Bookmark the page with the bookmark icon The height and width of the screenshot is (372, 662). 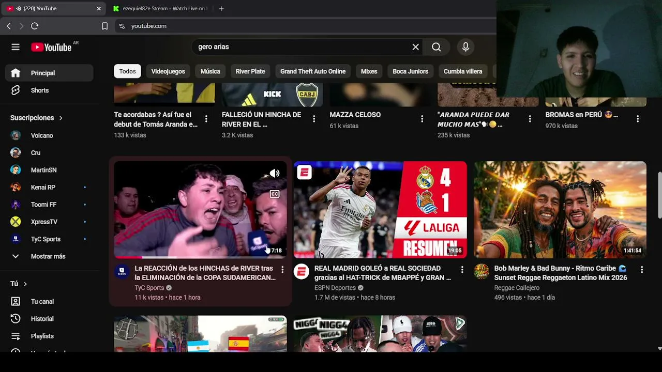(104, 26)
